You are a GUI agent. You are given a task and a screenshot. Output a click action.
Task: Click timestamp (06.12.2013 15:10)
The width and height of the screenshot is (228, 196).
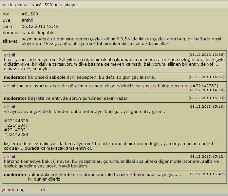click(206, 106)
